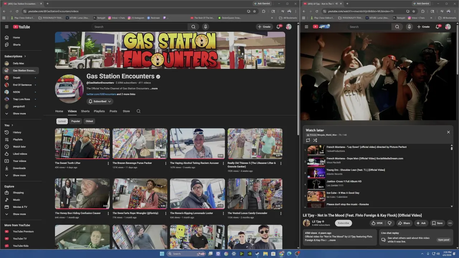Viewport: 459px width, 258px height.
Task: Like the Lil Tjay video (595K)
Action: point(377,223)
